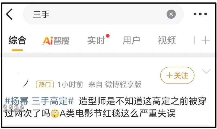Switch to the 用户 tab
Viewport: 217px width, 129px height.
click(131, 40)
